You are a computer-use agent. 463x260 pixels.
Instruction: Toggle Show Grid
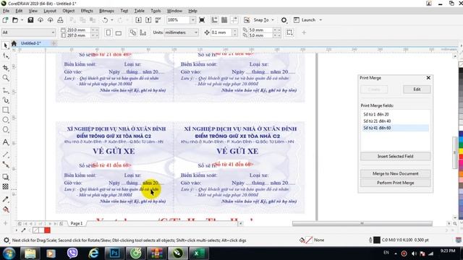click(x=224, y=20)
